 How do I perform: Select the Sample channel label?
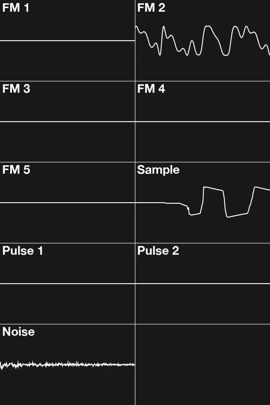tap(158, 170)
